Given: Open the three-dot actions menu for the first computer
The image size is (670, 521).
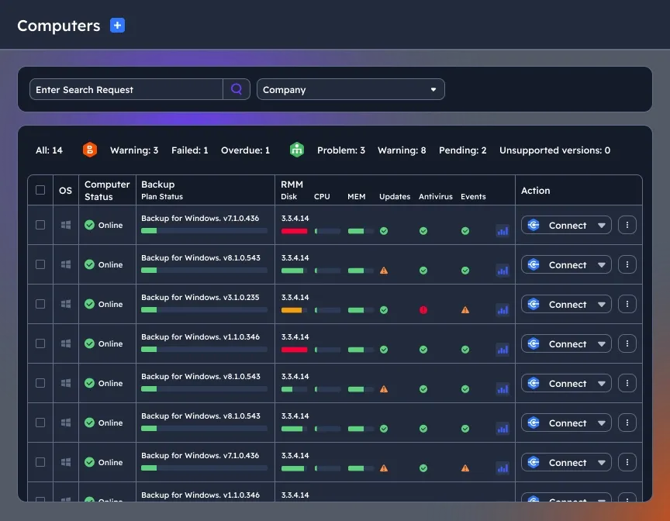Looking at the screenshot, I should [627, 225].
